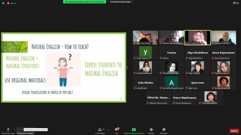Click muted mic icon beside Yulia Pogutsa label
Image resolution: width=241 pixels, height=135 pixels.
(x=134, y=58)
